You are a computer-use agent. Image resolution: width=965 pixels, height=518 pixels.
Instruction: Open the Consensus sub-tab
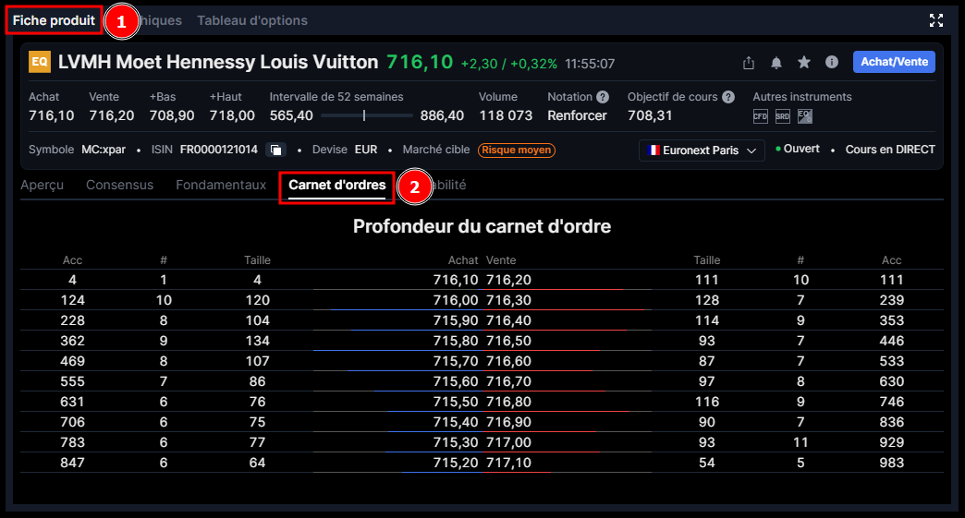(119, 185)
